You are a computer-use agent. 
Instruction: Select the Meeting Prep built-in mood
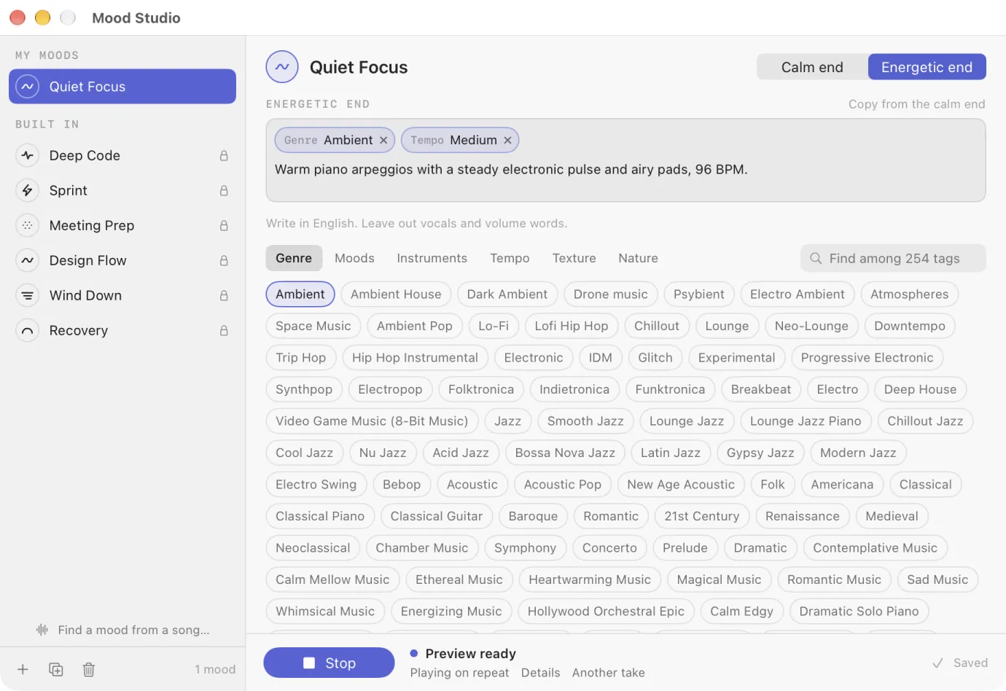pyautogui.click(x=122, y=225)
